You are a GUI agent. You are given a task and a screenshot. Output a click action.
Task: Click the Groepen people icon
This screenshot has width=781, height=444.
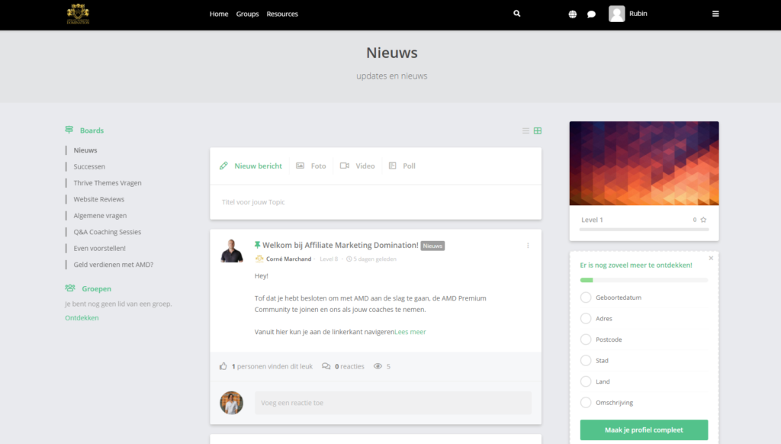[70, 288]
